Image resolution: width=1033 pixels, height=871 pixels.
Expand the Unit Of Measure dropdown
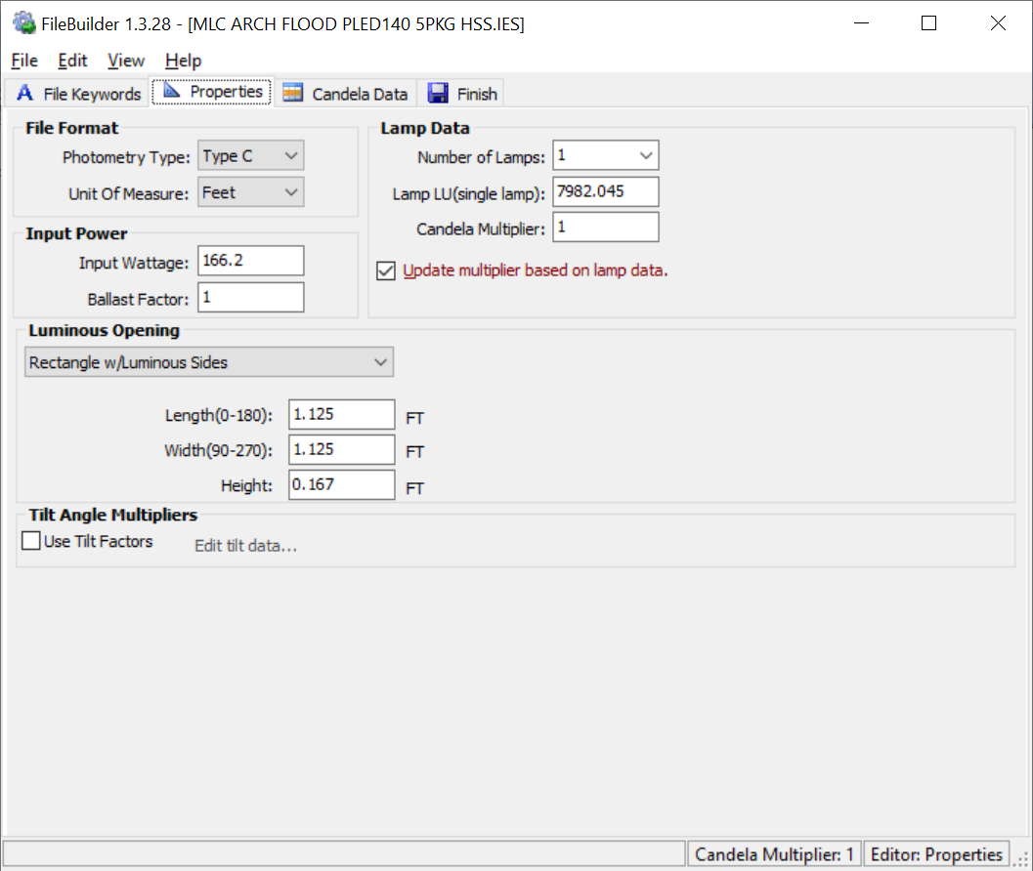[251, 193]
